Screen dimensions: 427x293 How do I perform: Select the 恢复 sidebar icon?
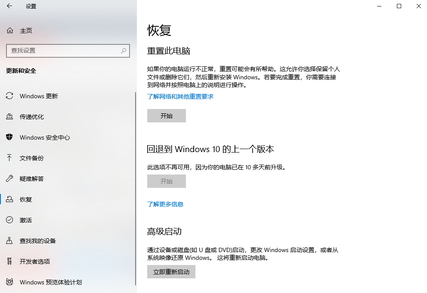click(9, 199)
